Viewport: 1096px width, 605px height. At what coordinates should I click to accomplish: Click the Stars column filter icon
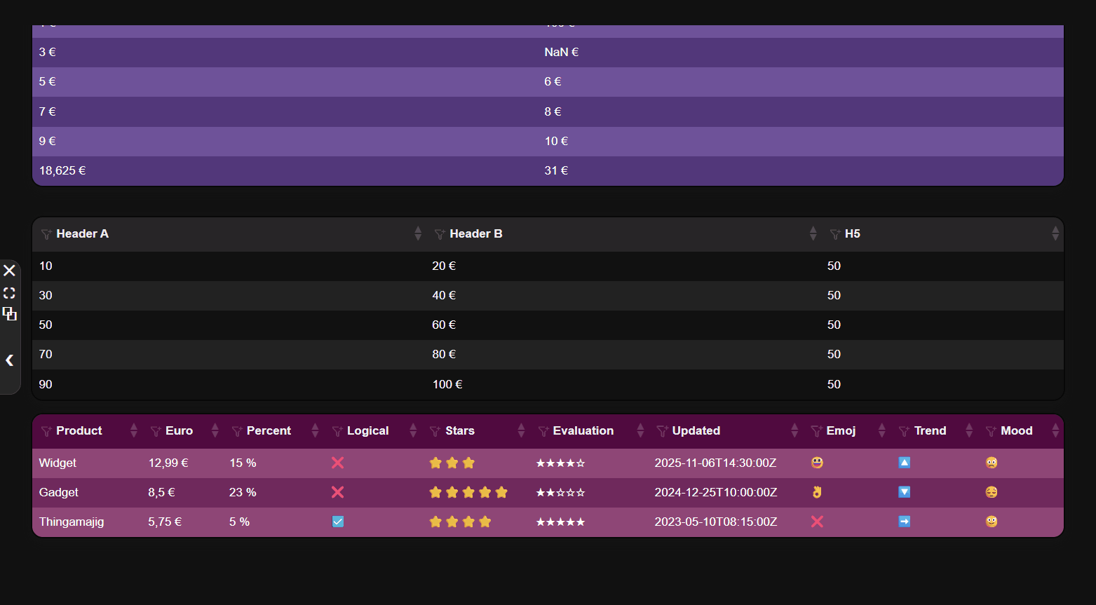[435, 431]
